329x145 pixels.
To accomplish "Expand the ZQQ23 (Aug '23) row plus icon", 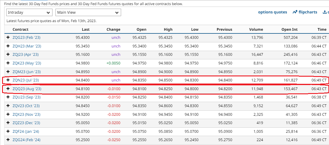I will point(8,89).
